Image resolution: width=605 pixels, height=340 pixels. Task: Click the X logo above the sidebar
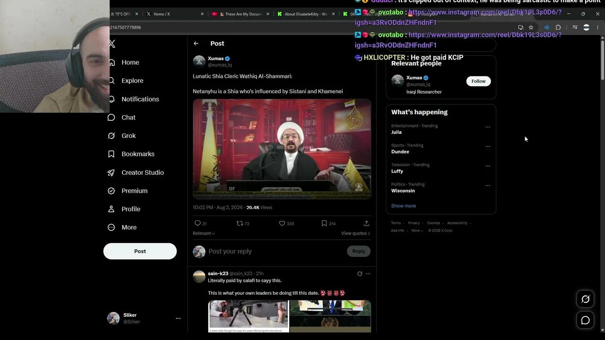click(112, 44)
